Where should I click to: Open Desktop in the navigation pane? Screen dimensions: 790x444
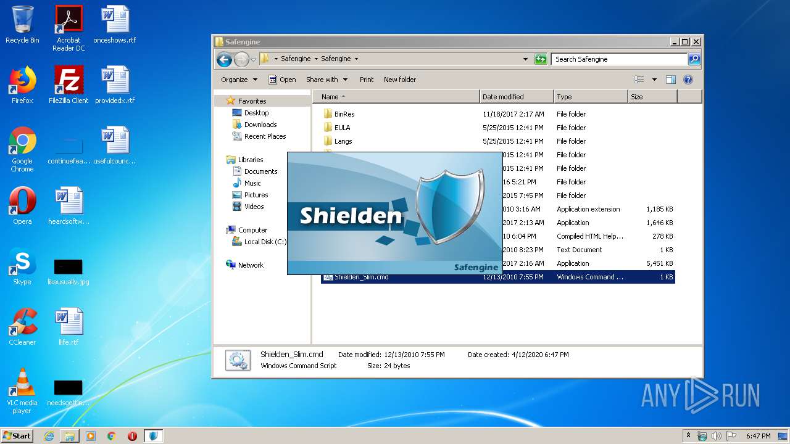tap(256, 113)
